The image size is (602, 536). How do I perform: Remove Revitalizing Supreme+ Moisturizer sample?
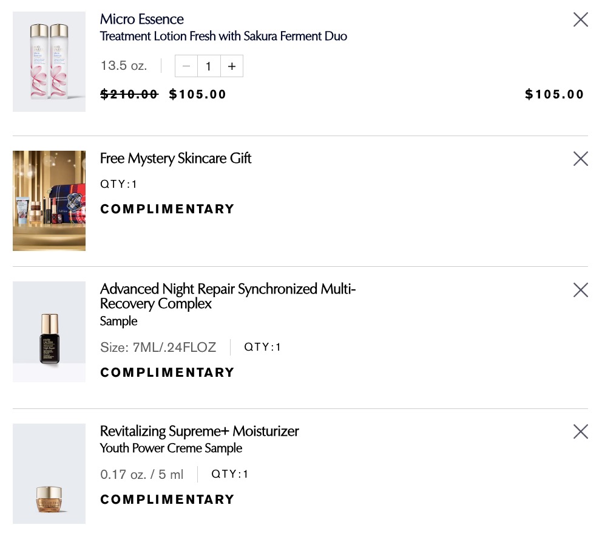pos(581,432)
